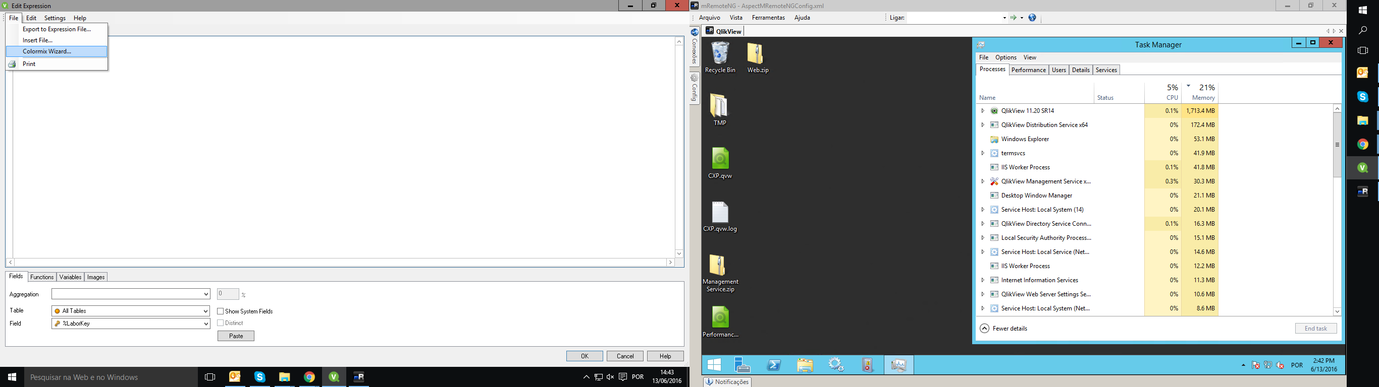1379x387 pixels.
Task: Expand Service Host: Local System (14)
Action: point(982,210)
